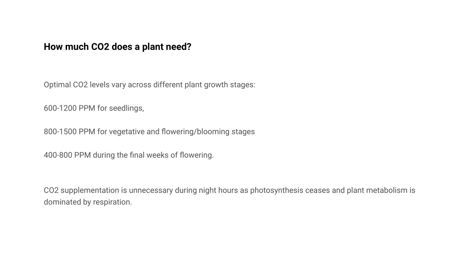Click the word 'unnecessary' in the paragraph
This screenshot has height=264, width=470.
coord(151,190)
